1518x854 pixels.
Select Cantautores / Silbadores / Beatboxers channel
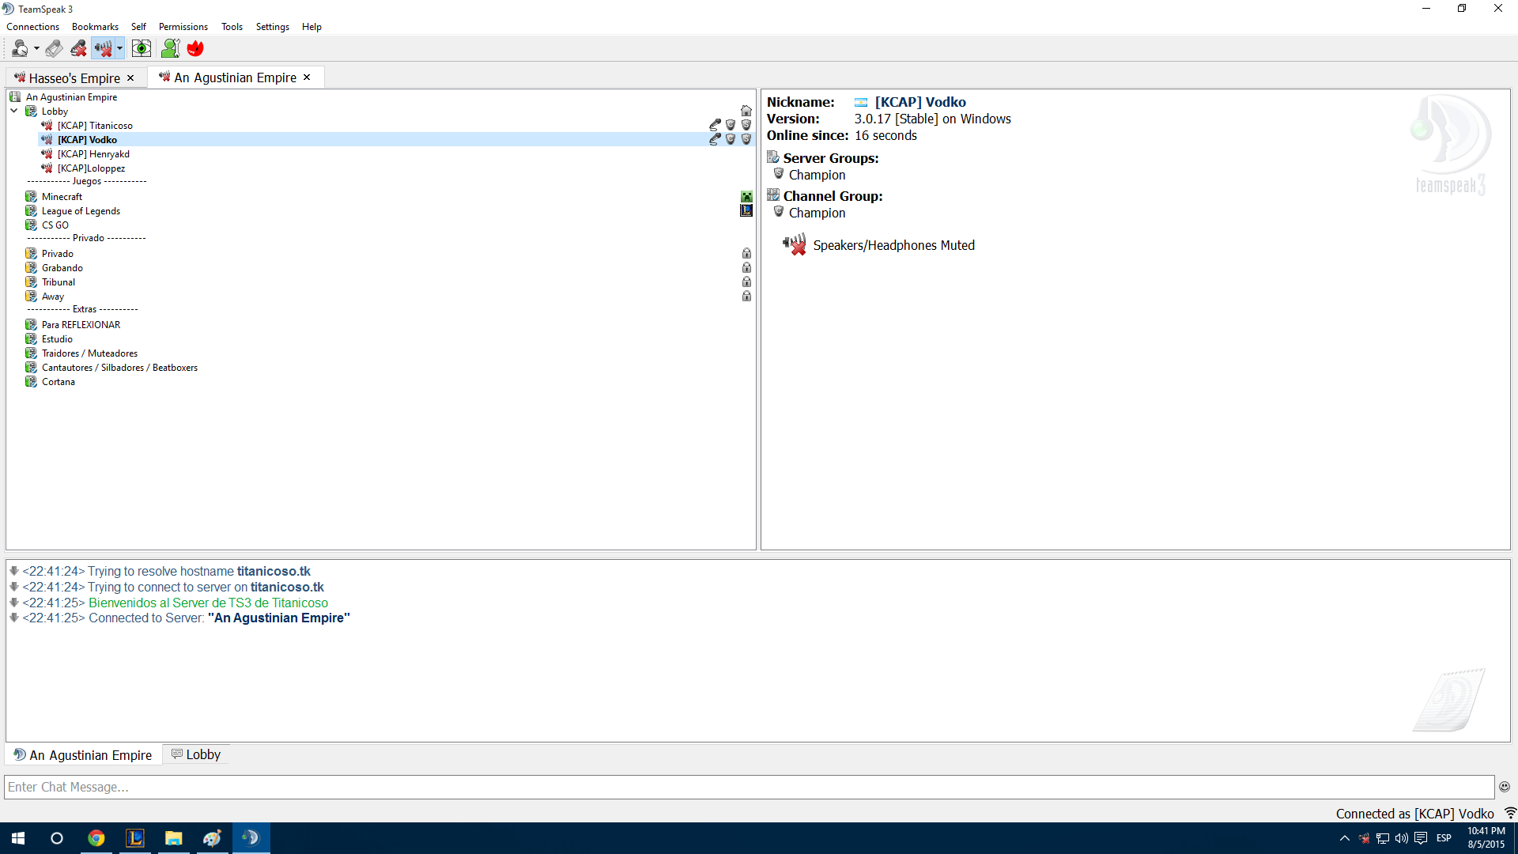pyautogui.click(x=119, y=368)
